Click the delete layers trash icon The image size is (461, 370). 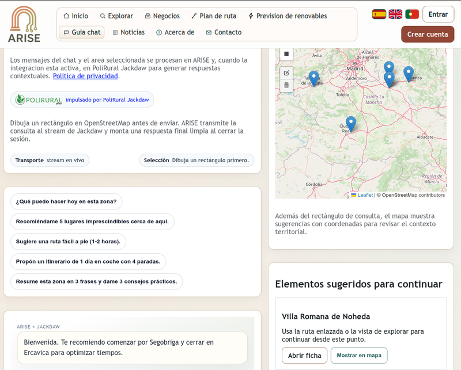pyautogui.click(x=286, y=85)
